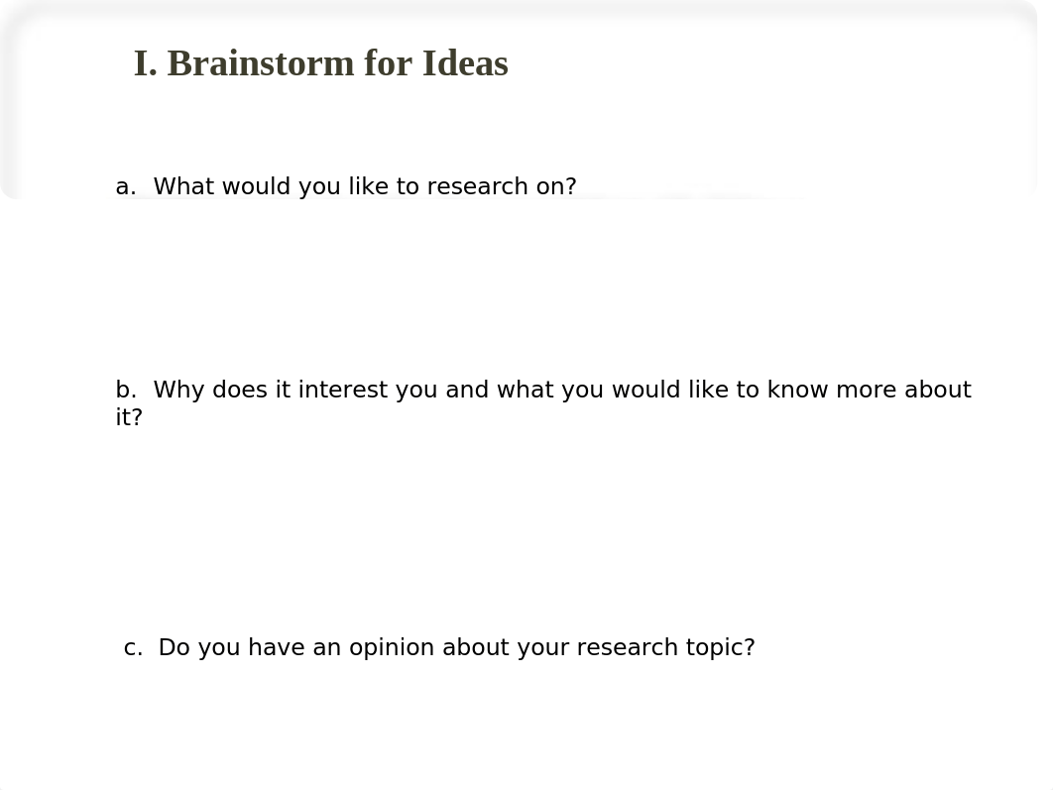
Task: Click the 'I. Brainstorm for Ideas' slide title
Action: (321, 63)
